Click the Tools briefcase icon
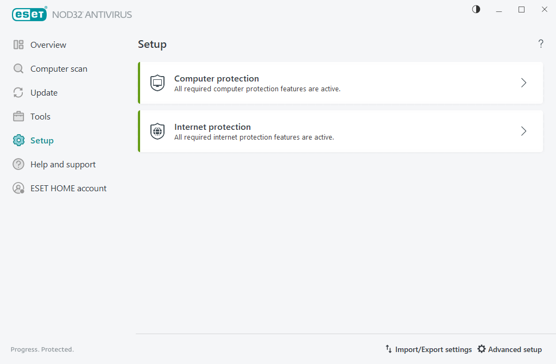 (18, 117)
